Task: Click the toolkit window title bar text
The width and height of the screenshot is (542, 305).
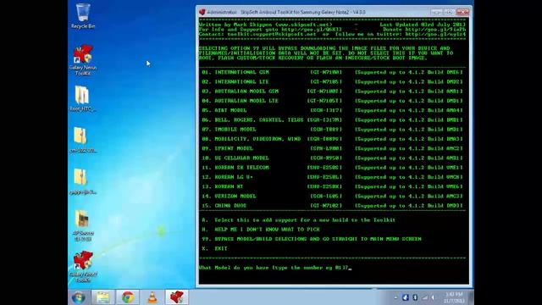Action: 286,12
